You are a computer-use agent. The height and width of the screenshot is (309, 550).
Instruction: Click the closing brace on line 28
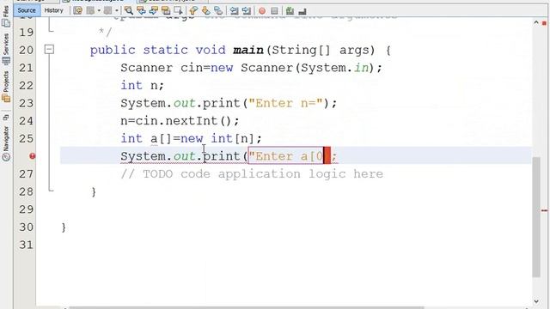click(94, 192)
